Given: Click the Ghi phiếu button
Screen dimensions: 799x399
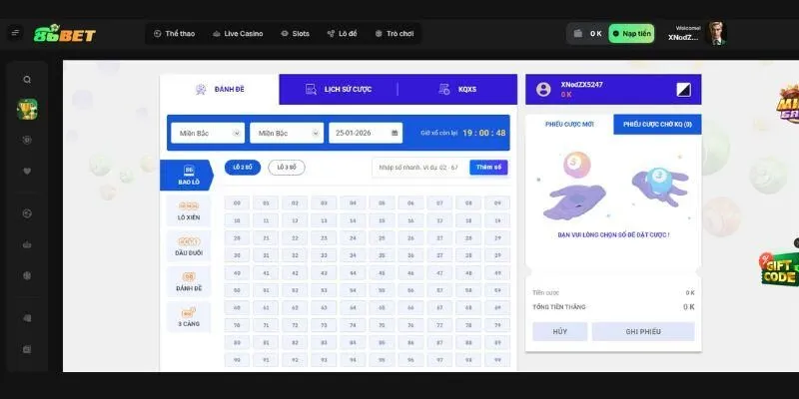Looking at the screenshot, I should click(643, 331).
